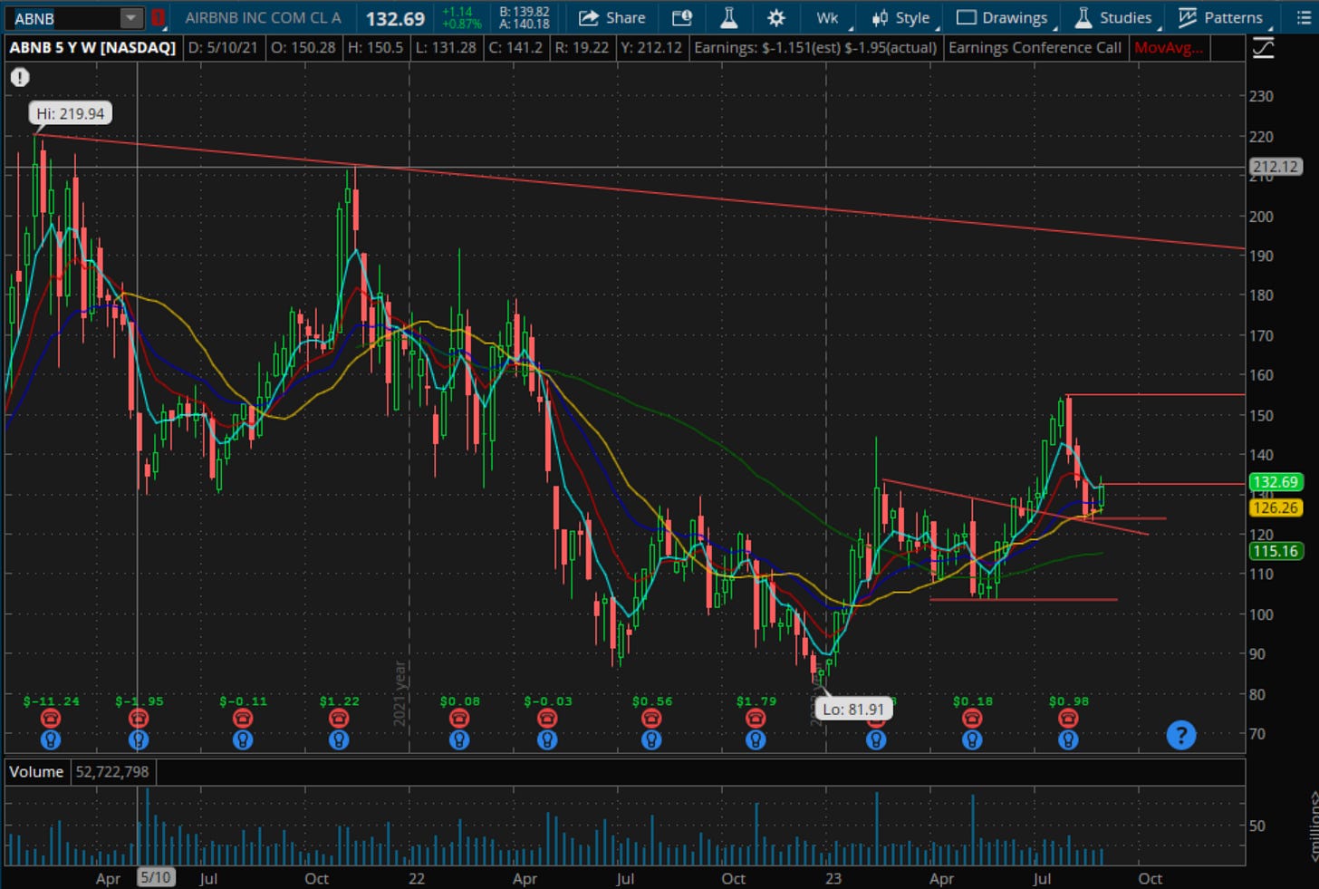Click the H: 150.5 high value
This screenshot has height=889, width=1319.
[375, 47]
